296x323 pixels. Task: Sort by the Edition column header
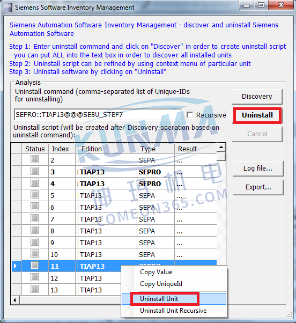pyautogui.click(x=107, y=149)
